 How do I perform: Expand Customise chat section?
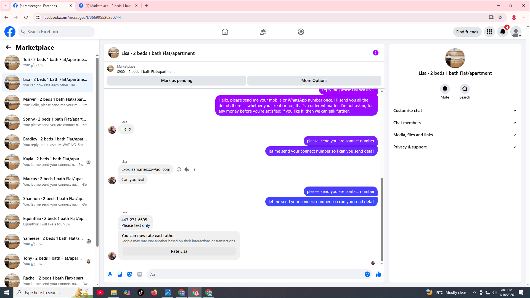click(x=455, y=111)
